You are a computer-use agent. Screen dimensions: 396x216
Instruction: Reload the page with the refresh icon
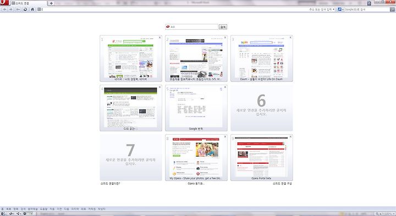pos(25,9)
